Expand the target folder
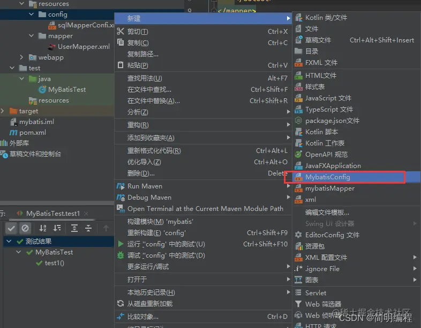This screenshot has height=328, width=421. point(3,111)
